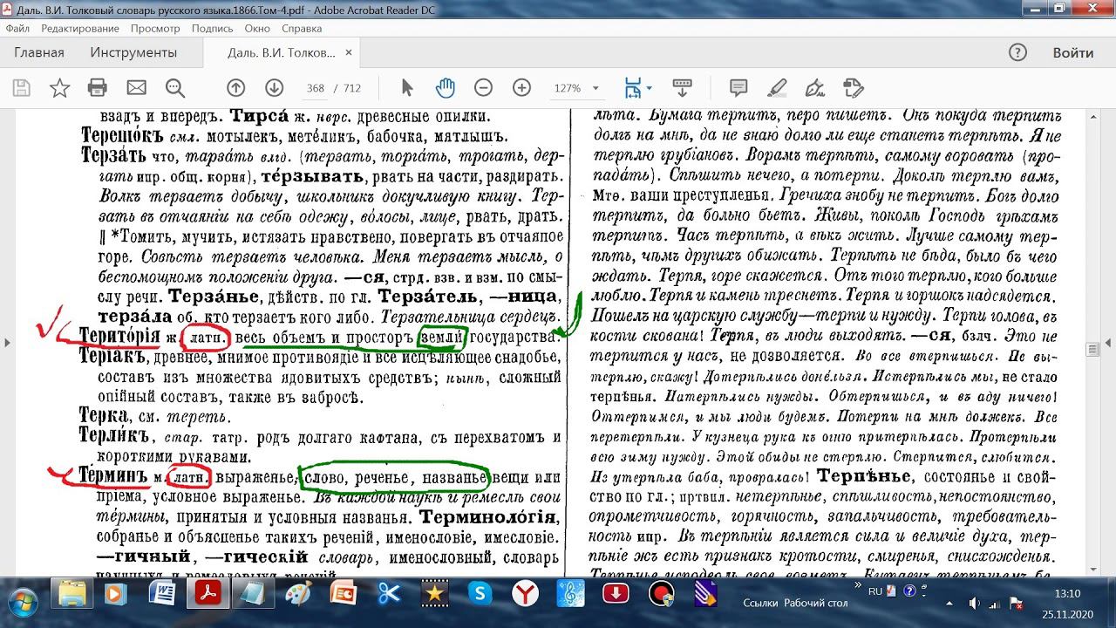Add a comment with the speech bubble icon
The image size is (1116, 628).
tap(738, 88)
